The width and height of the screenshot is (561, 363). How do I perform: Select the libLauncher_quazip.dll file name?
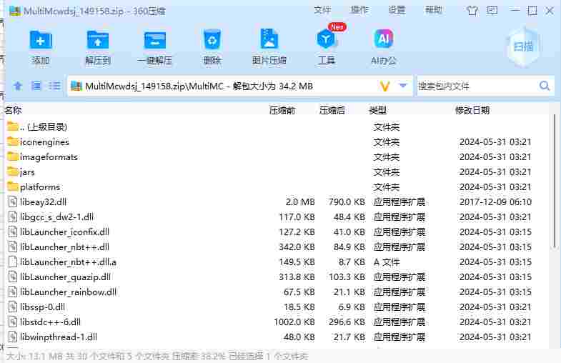coord(65,277)
